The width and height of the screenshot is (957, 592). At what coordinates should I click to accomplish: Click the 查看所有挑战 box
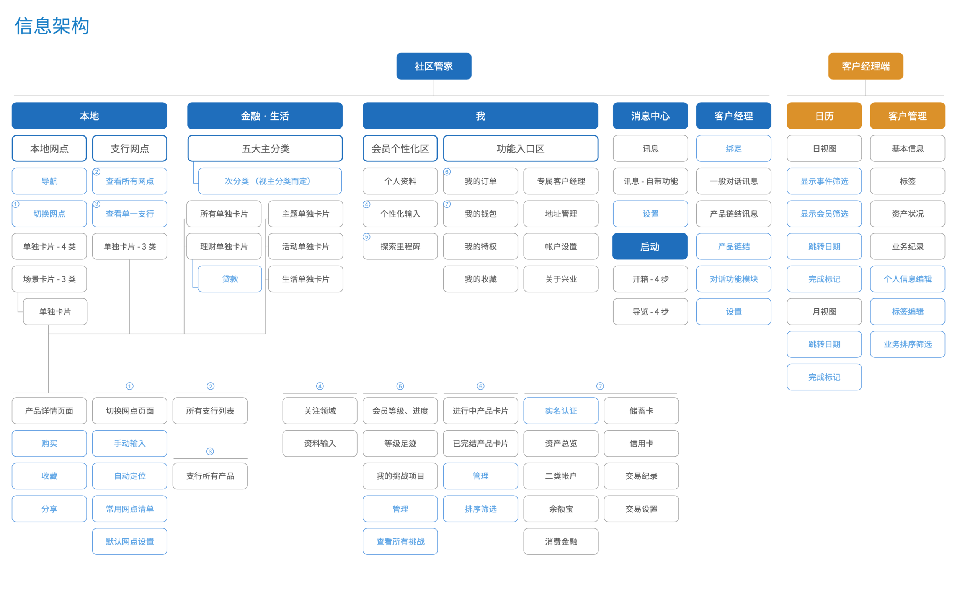coord(400,541)
